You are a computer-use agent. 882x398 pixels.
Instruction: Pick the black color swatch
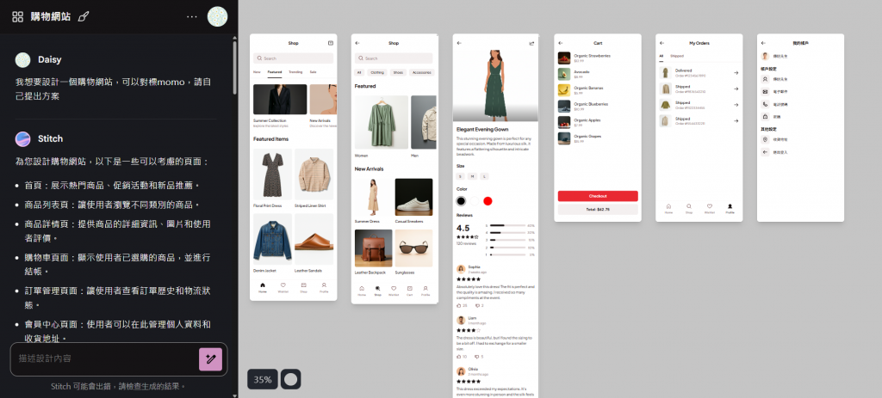point(462,201)
